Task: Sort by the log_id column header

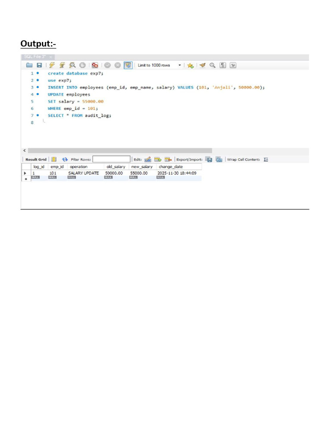Action: (39, 167)
